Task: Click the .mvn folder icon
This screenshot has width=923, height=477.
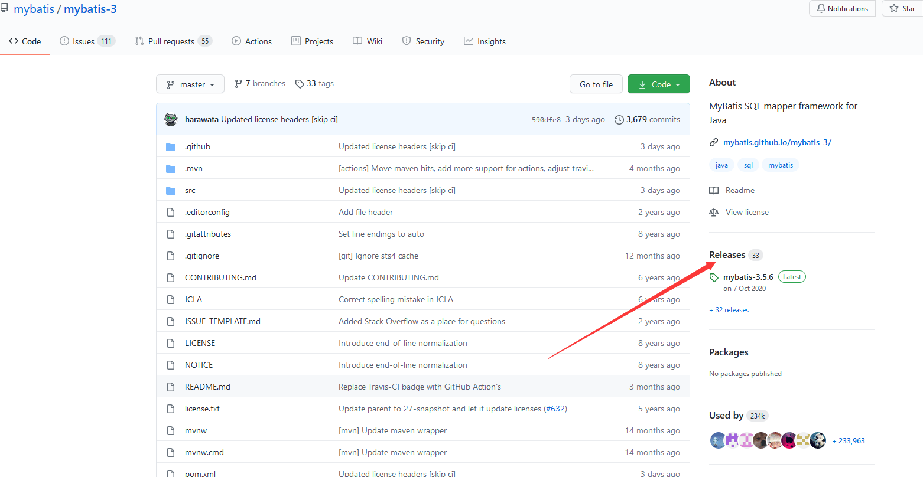Action: (171, 169)
